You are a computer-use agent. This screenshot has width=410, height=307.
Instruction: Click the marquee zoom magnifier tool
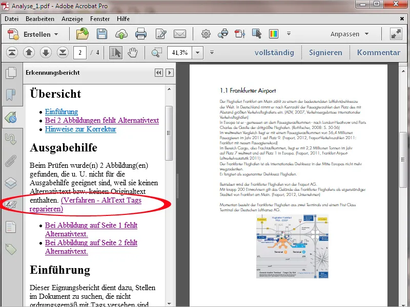157,53
